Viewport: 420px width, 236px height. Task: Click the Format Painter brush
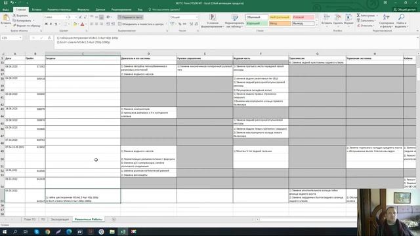point(26,26)
